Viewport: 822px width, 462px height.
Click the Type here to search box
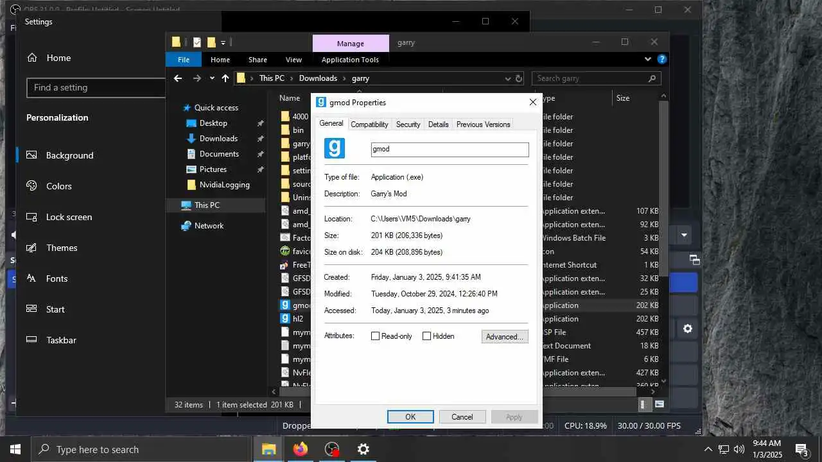(141, 449)
